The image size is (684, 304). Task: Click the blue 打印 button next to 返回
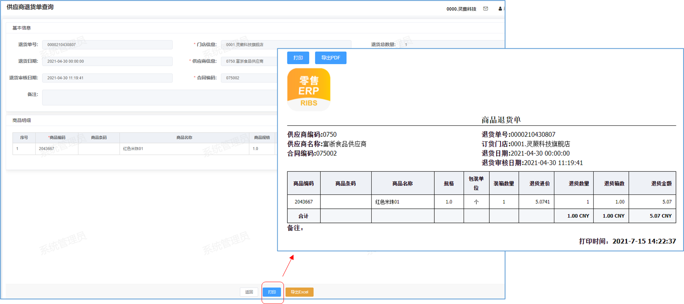coord(272,292)
